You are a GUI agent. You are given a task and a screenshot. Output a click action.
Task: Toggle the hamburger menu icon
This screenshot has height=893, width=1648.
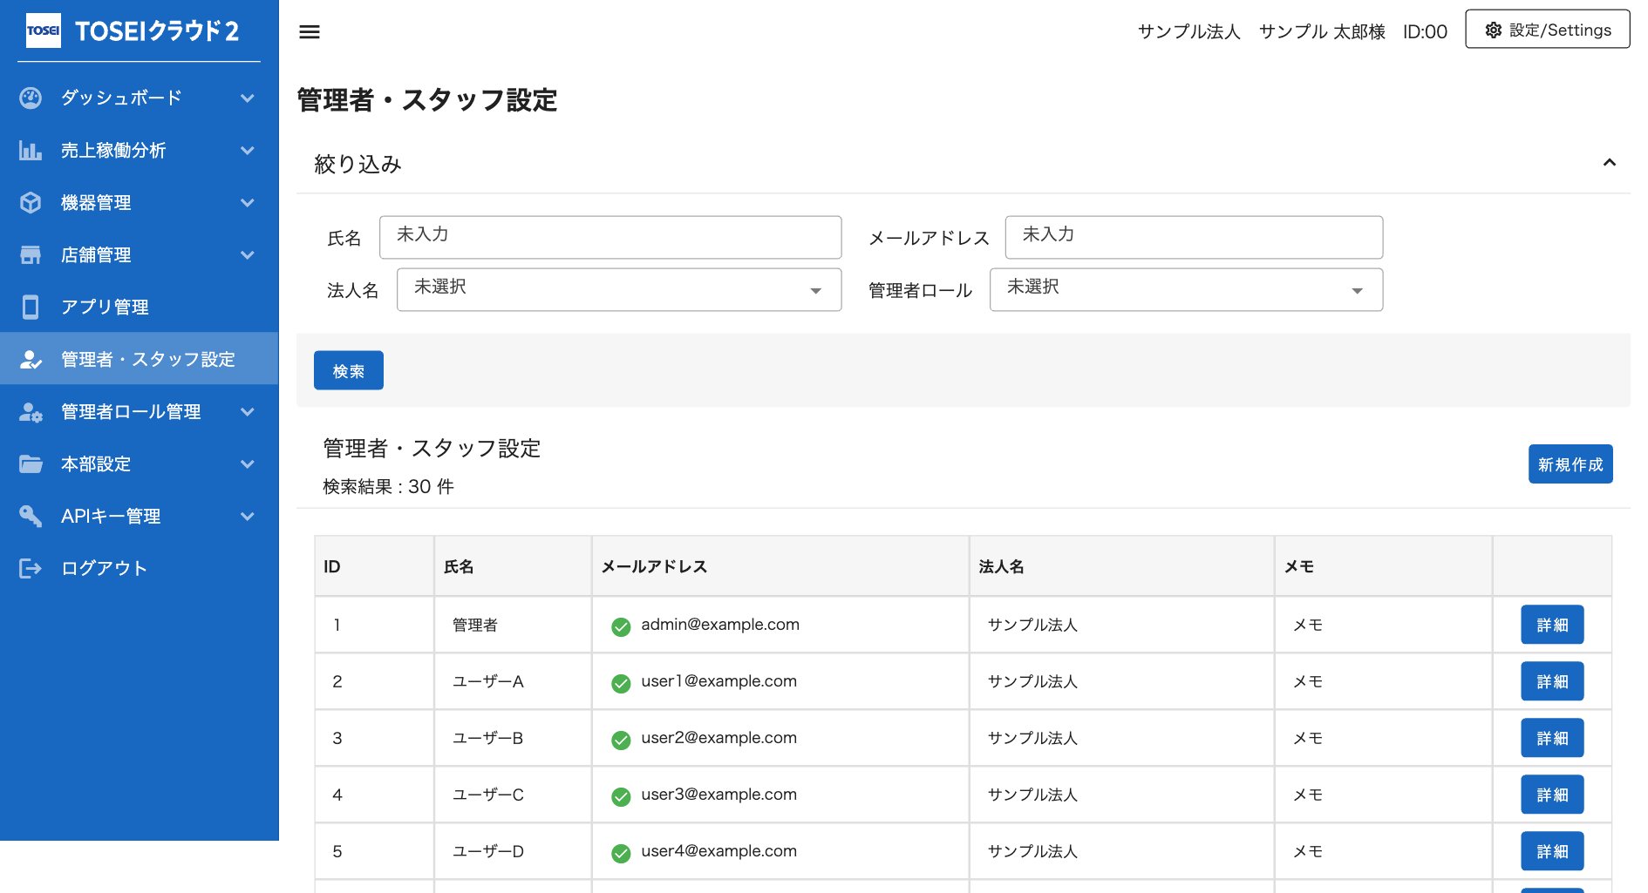(x=310, y=32)
